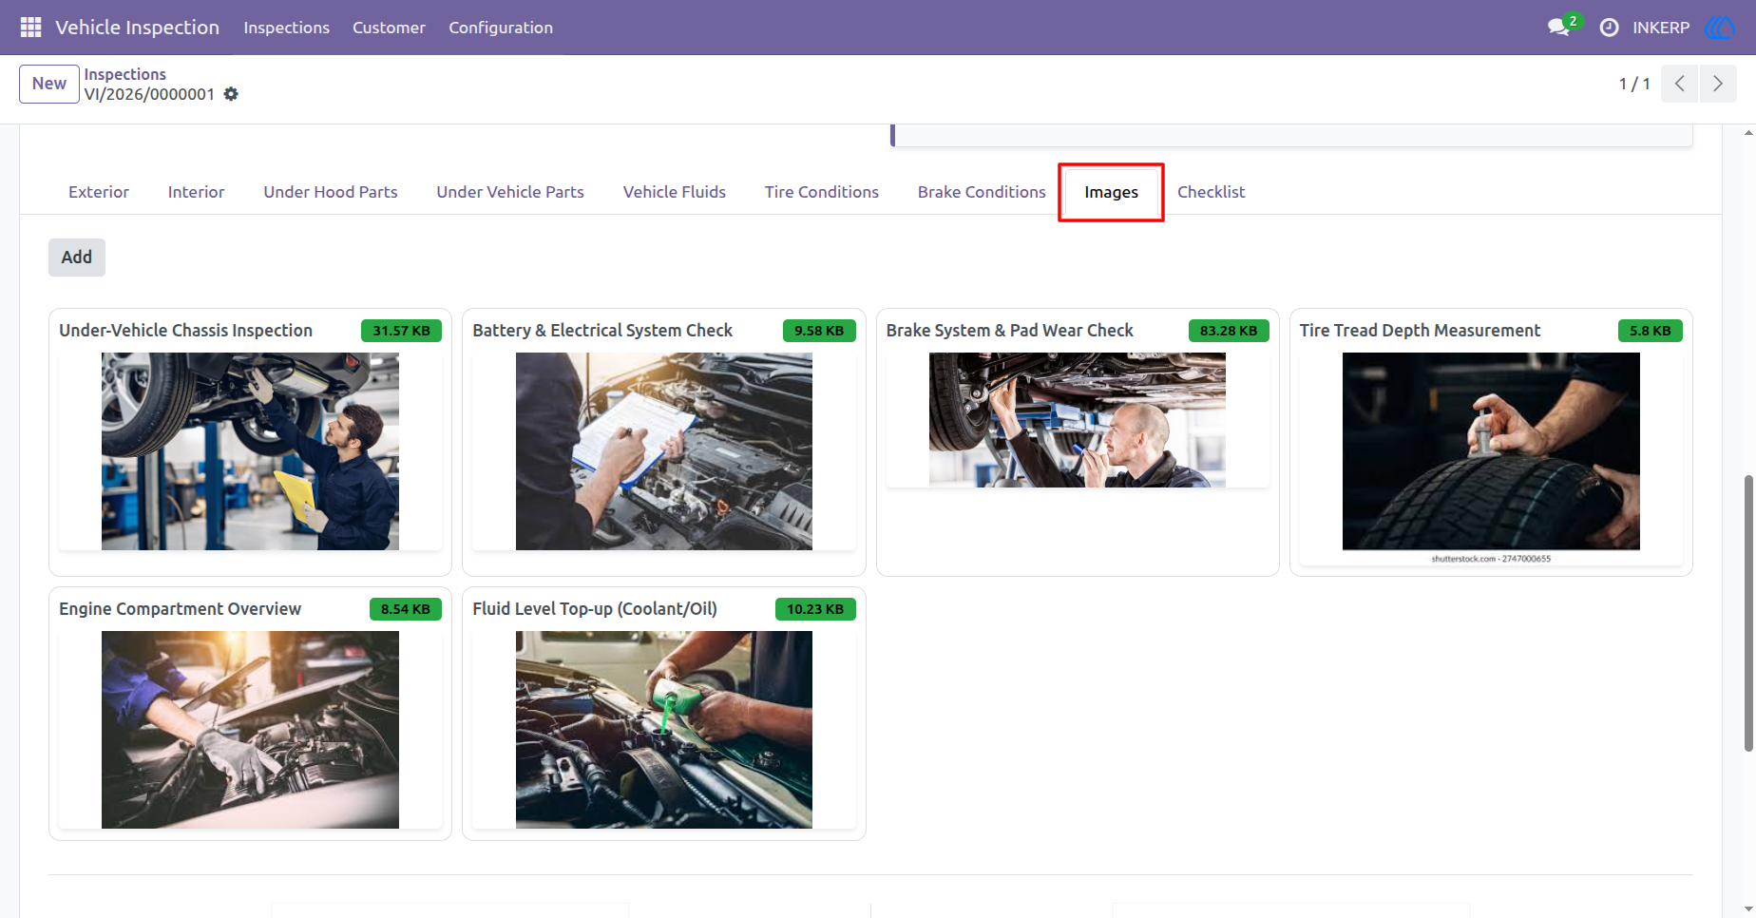Click Engine Compartment Overview title text

click(180, 609)
